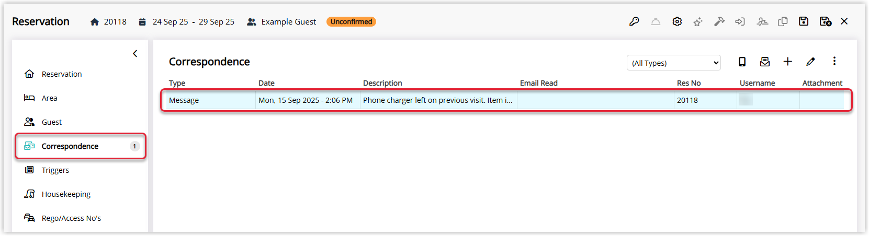
Task: Sort by the Description column header
Action: [x=382, y=83]
